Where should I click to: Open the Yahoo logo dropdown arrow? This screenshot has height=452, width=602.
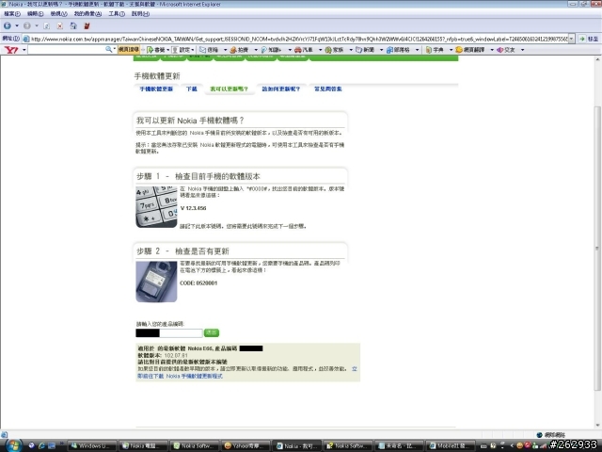[24, 50]
